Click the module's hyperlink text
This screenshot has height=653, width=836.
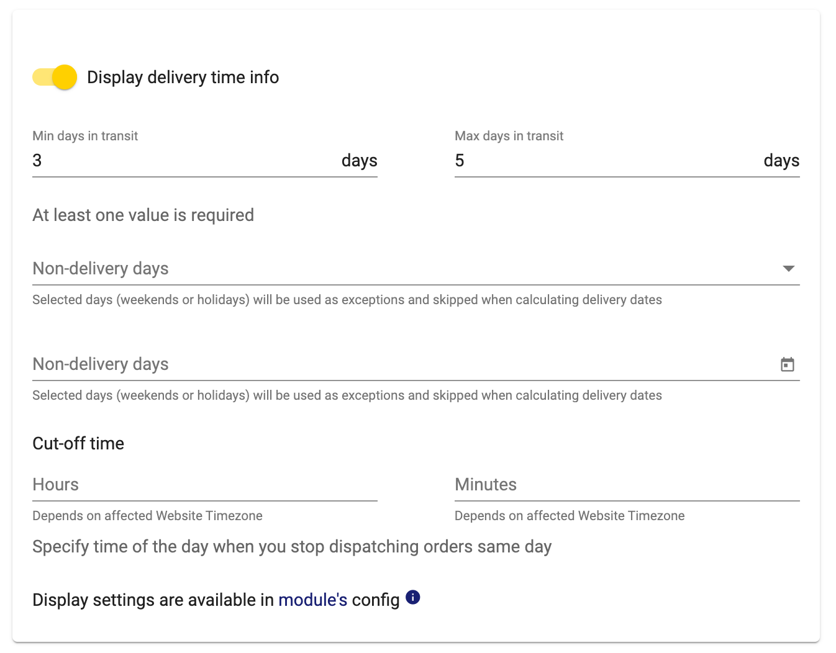(313, 600)
